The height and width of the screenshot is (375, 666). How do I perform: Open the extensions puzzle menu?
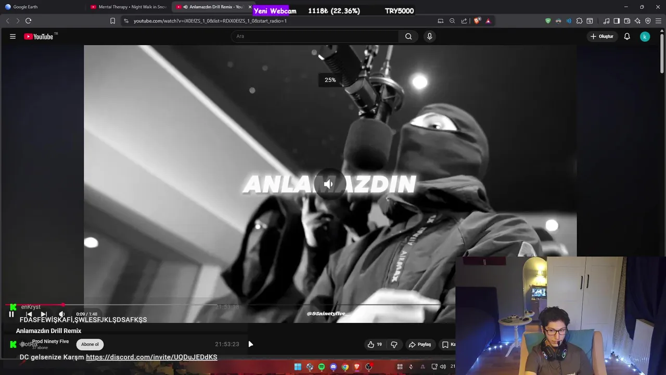(579, 21)
